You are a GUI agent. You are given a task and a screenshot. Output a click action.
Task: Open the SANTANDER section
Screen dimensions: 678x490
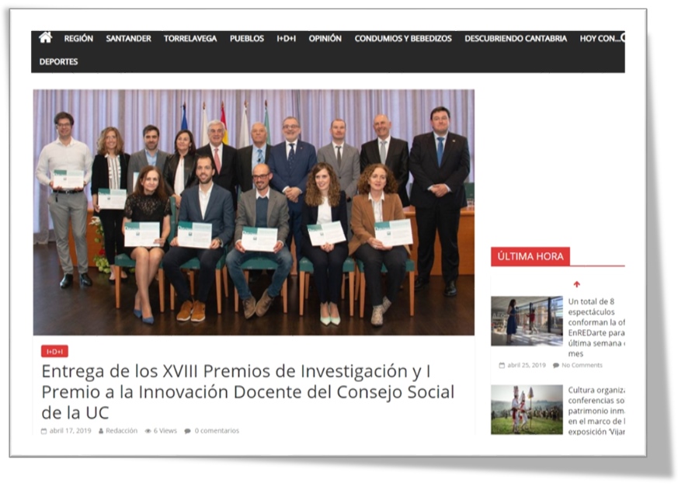pyautogui.click(x=128, y=39)
